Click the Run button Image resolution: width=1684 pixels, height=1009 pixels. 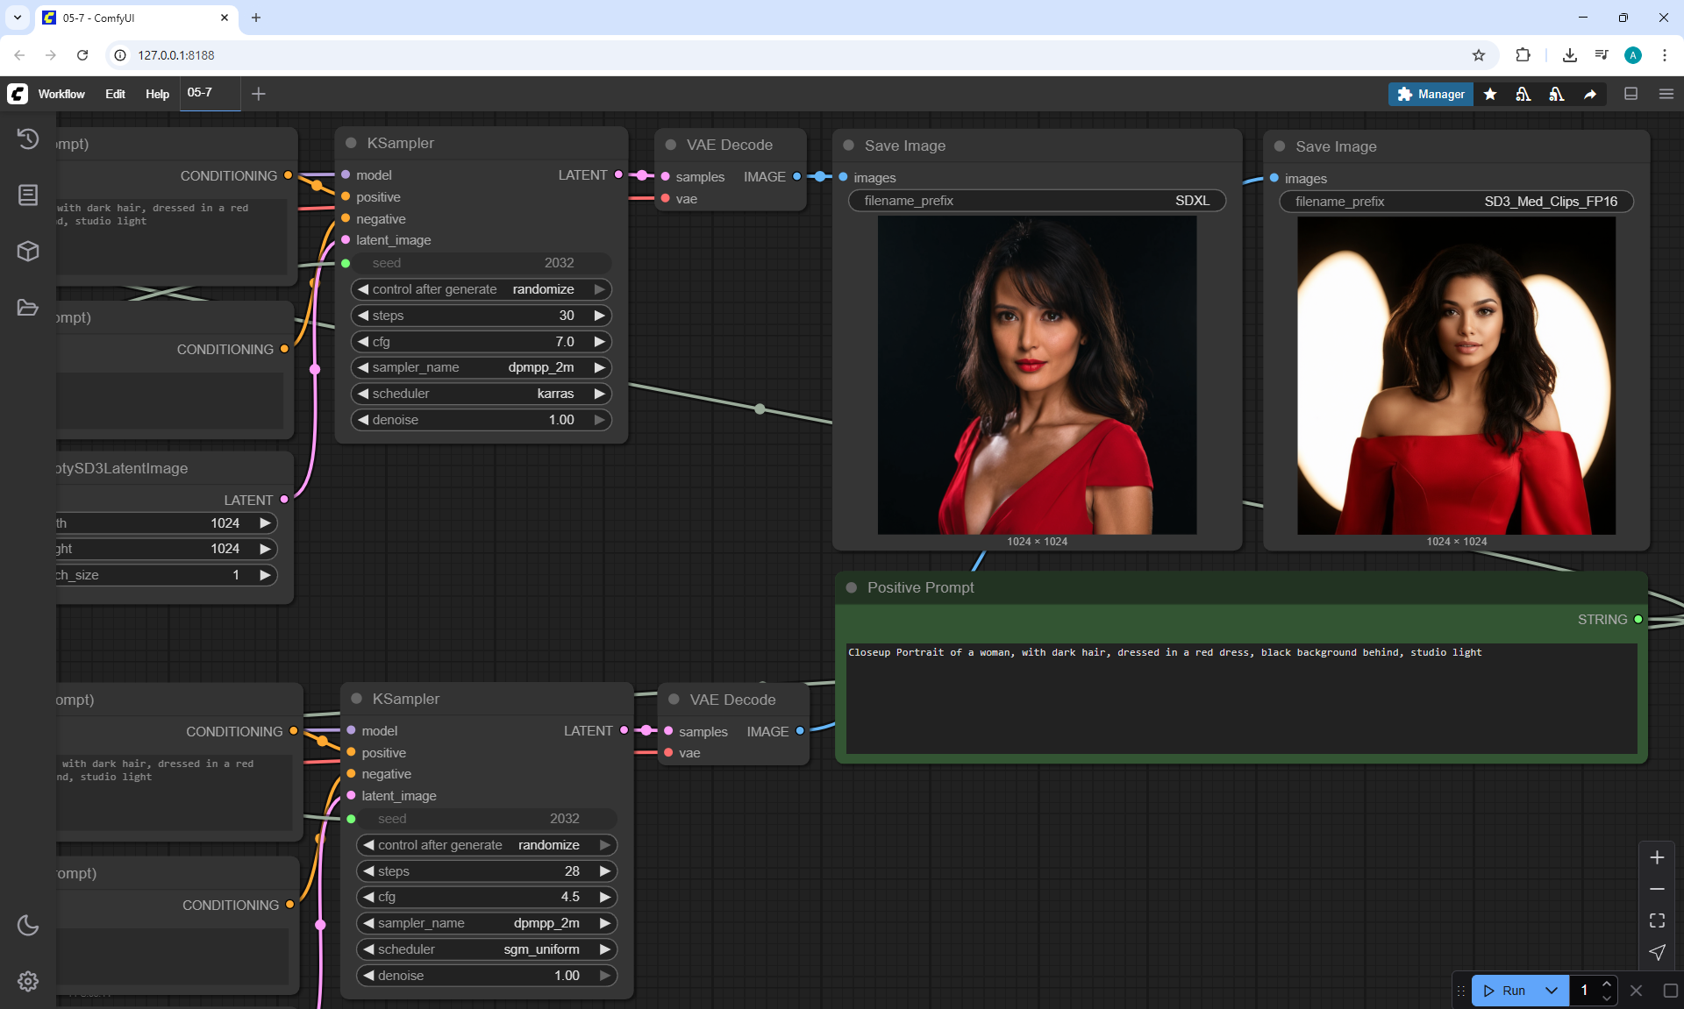pyautogui.click(x=1506, y=991)
